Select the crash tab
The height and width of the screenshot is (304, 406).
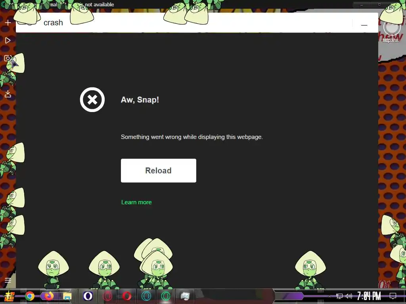53,23
